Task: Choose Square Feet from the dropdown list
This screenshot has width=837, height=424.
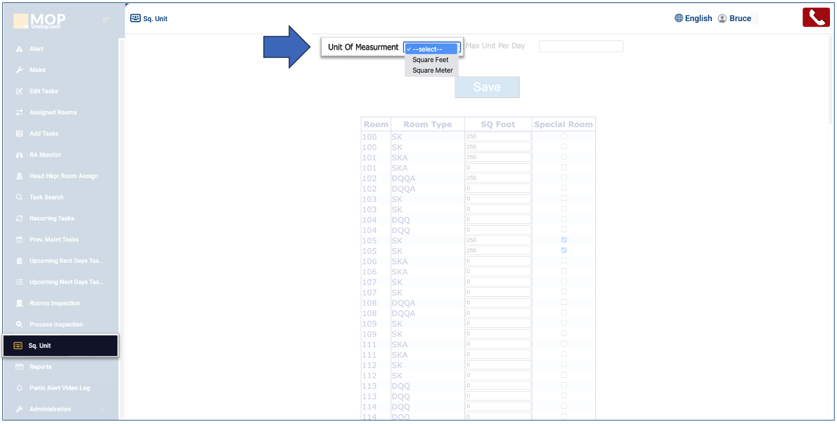Action: 430,60
